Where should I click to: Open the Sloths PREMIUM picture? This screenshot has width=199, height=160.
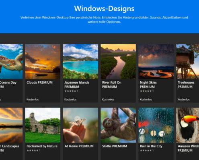[x=118, y=125]
